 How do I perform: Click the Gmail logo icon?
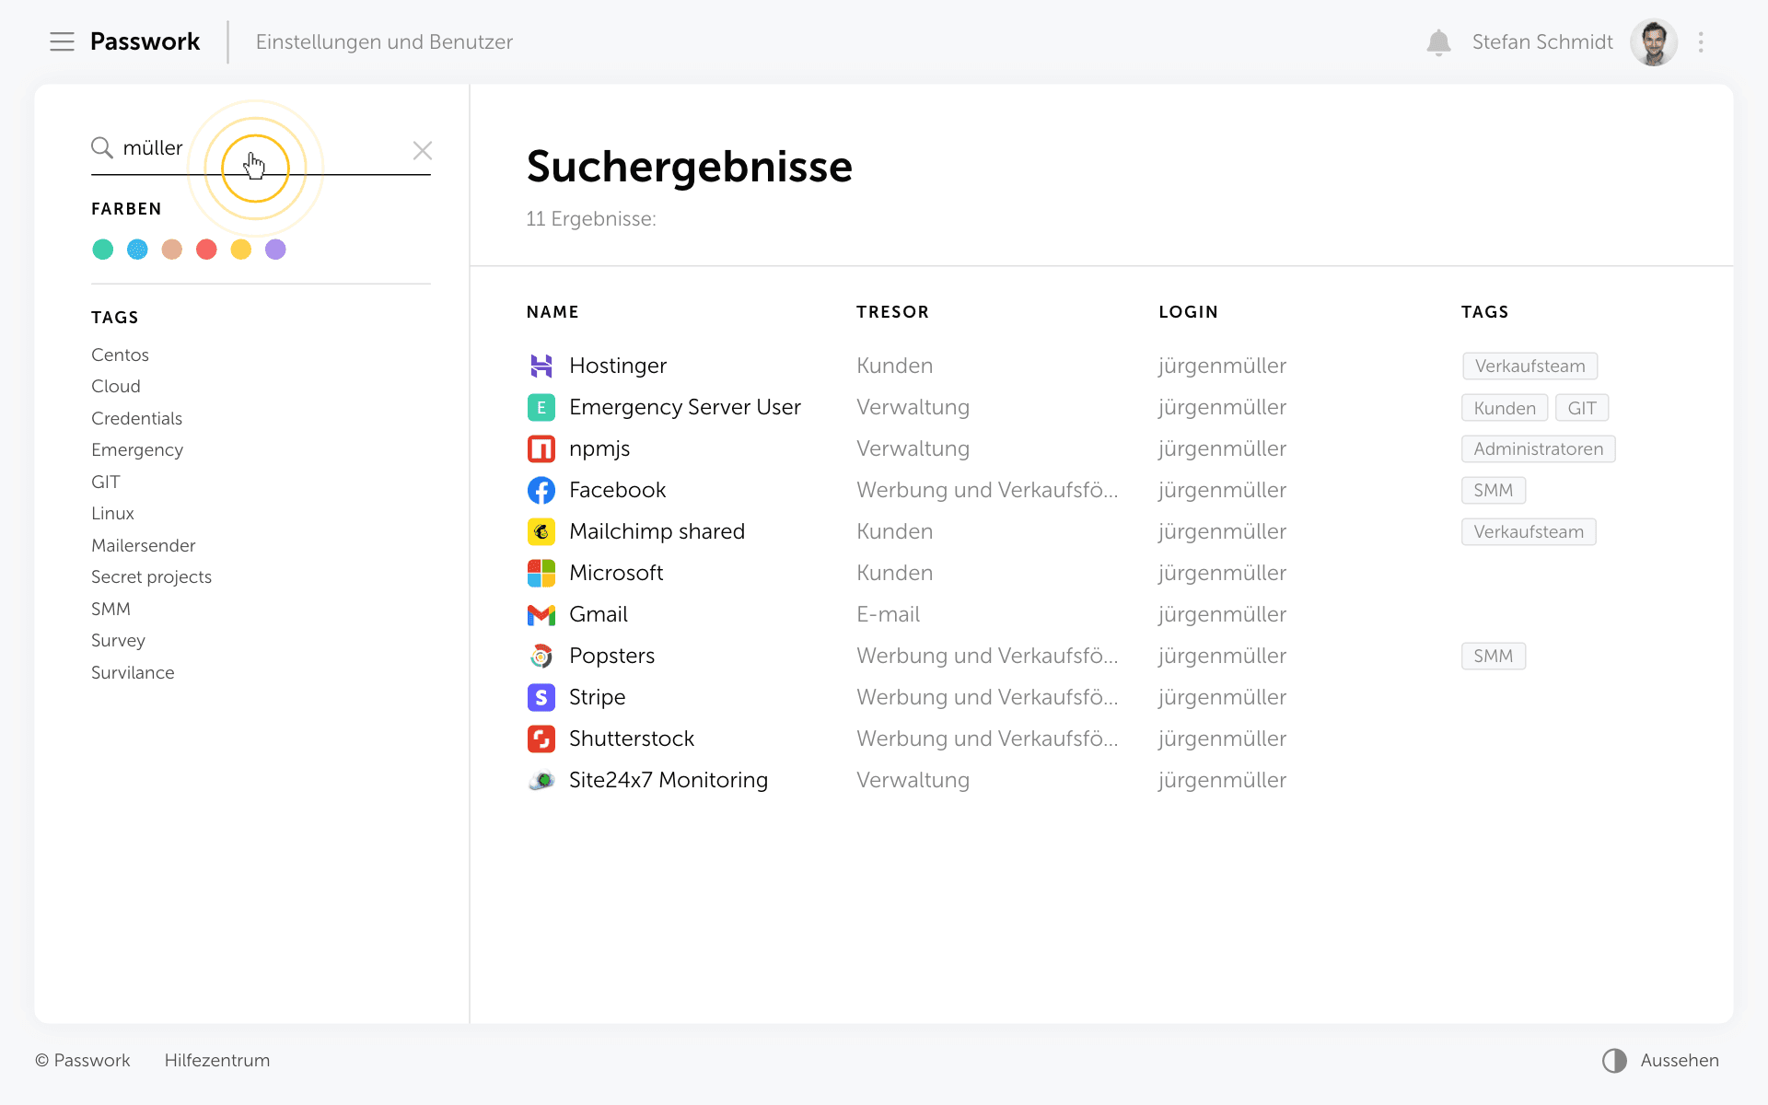[541, 614]
